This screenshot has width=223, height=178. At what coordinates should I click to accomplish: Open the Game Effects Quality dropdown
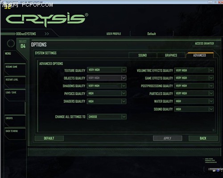194,78
